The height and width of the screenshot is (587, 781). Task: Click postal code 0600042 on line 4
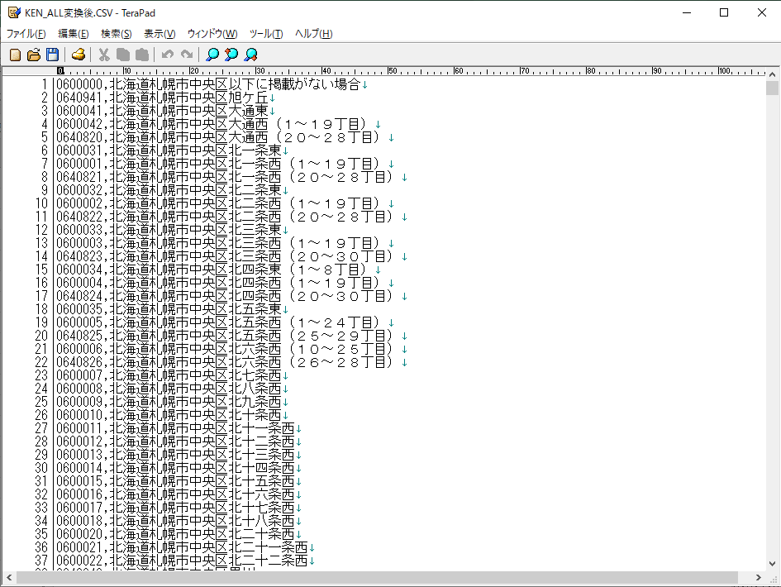click(79, 123)
